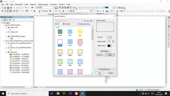This screenshot has width=170, height=96.
Task: Undo the last action
Action: [x=26, y=8]
